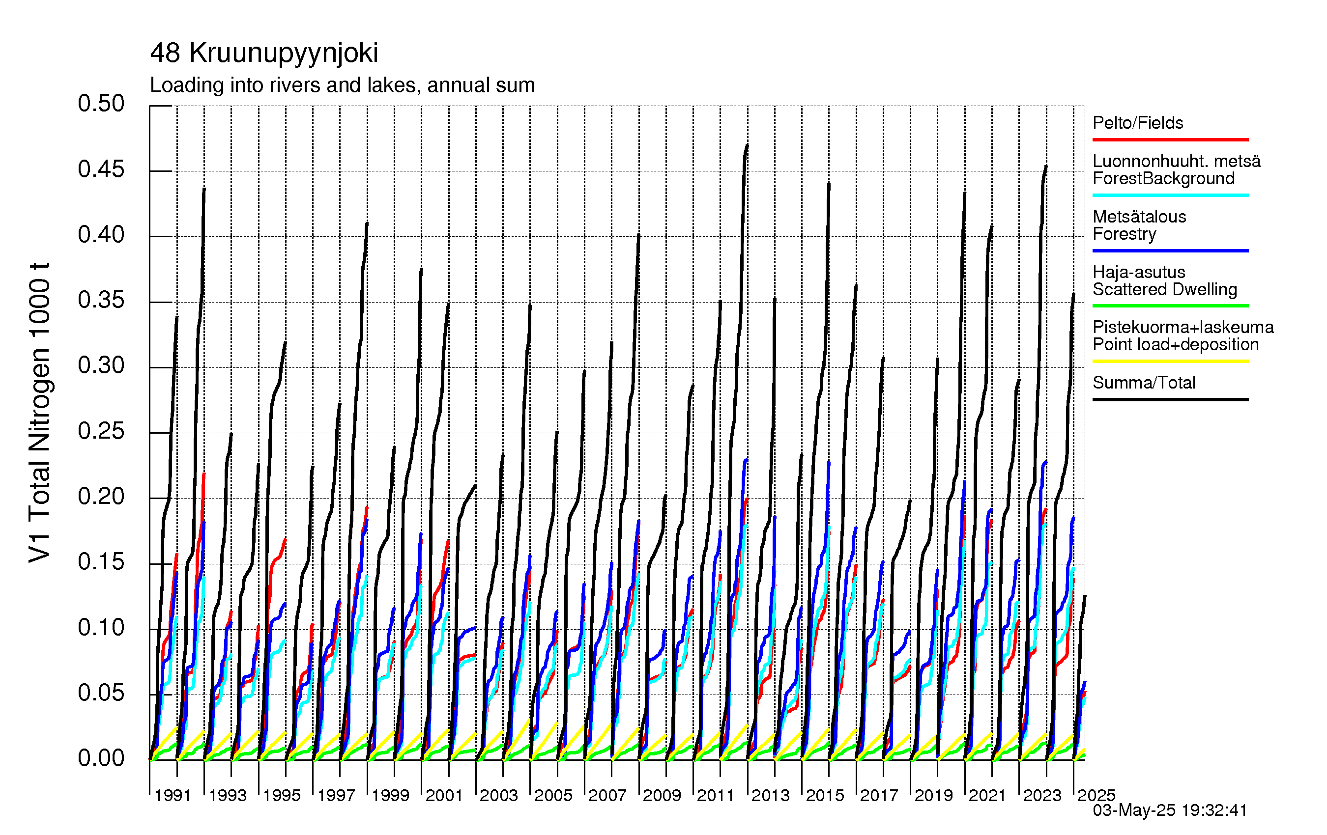
Task: Click the y-axis value 0.15
Action: pos(101,562)
